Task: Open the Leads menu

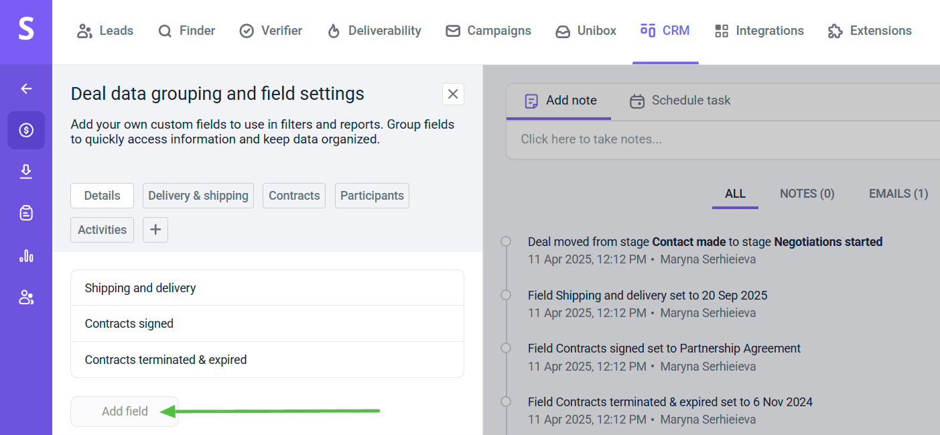Action: click(105, 31)
